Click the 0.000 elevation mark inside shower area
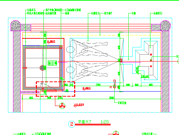179x135 pixels. point(51,42)
